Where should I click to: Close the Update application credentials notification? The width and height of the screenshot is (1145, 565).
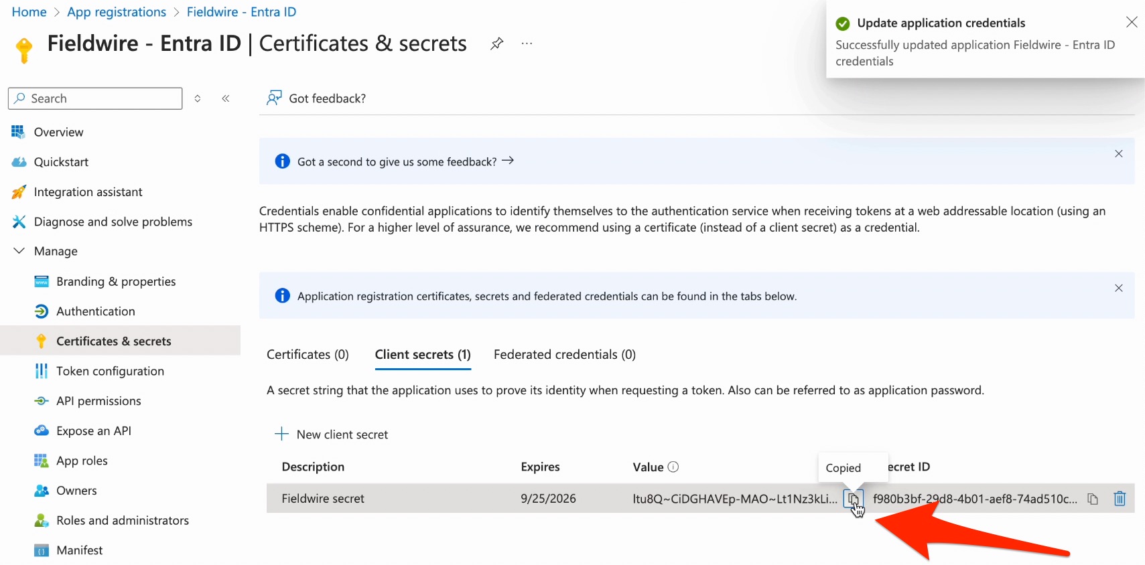[x=1132, y=22]
